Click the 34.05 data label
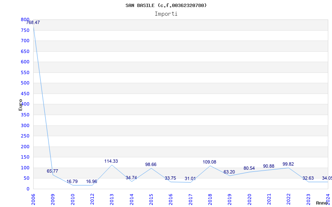The width and height of the screenshot is (332, 207). [327, 178]
